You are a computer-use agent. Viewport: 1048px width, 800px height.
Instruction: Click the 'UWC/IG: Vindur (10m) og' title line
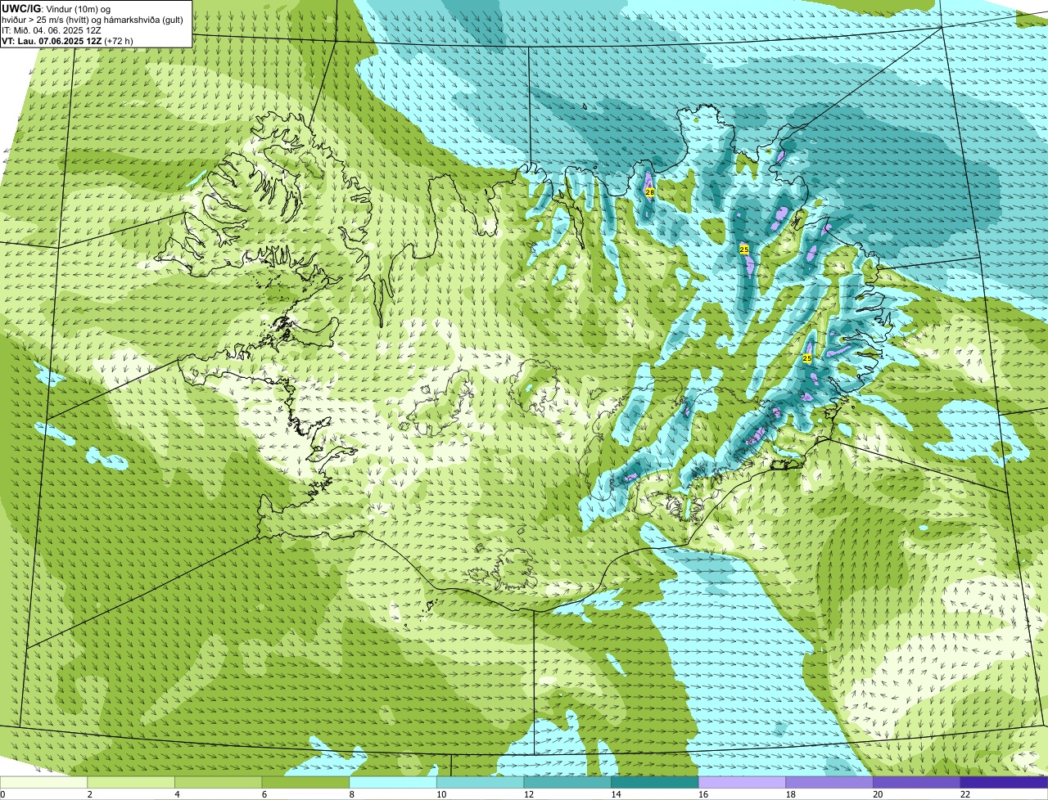pyautogui.click(x=56, y=8)
